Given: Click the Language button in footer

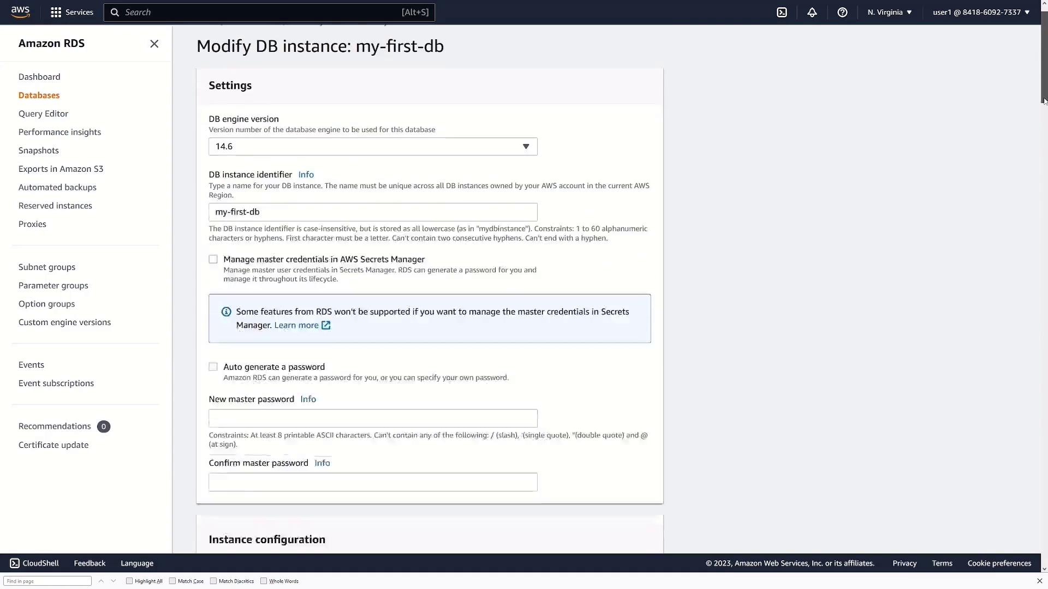Looking at the screenshot, I should pyautogui.click(x=136, y=563).
